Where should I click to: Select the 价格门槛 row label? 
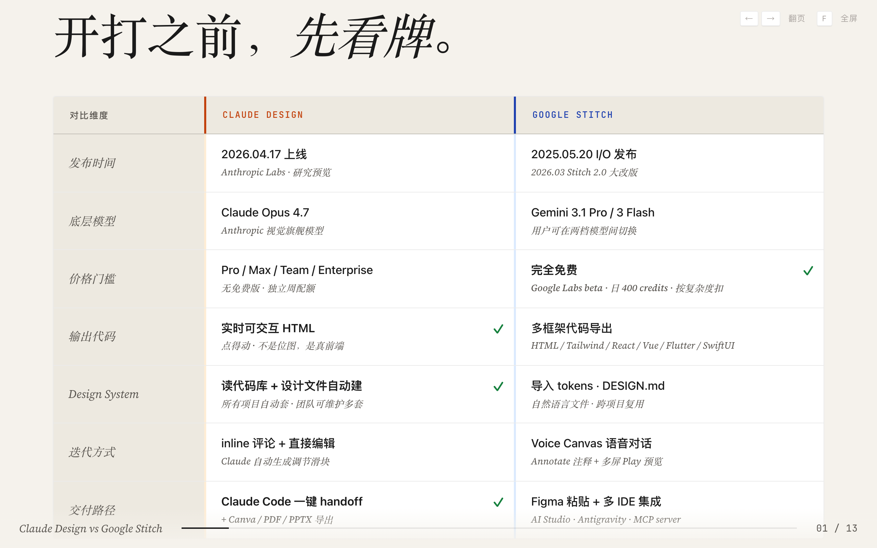point(92,279)
